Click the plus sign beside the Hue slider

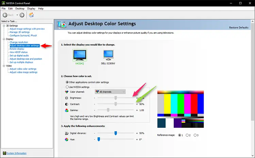[137, 139]
